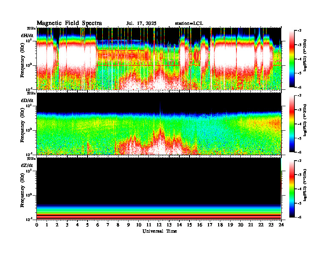The image size is (335, 258).
Task: Click the "dD/dt" panel label
Action: click(x=27, y=100)
